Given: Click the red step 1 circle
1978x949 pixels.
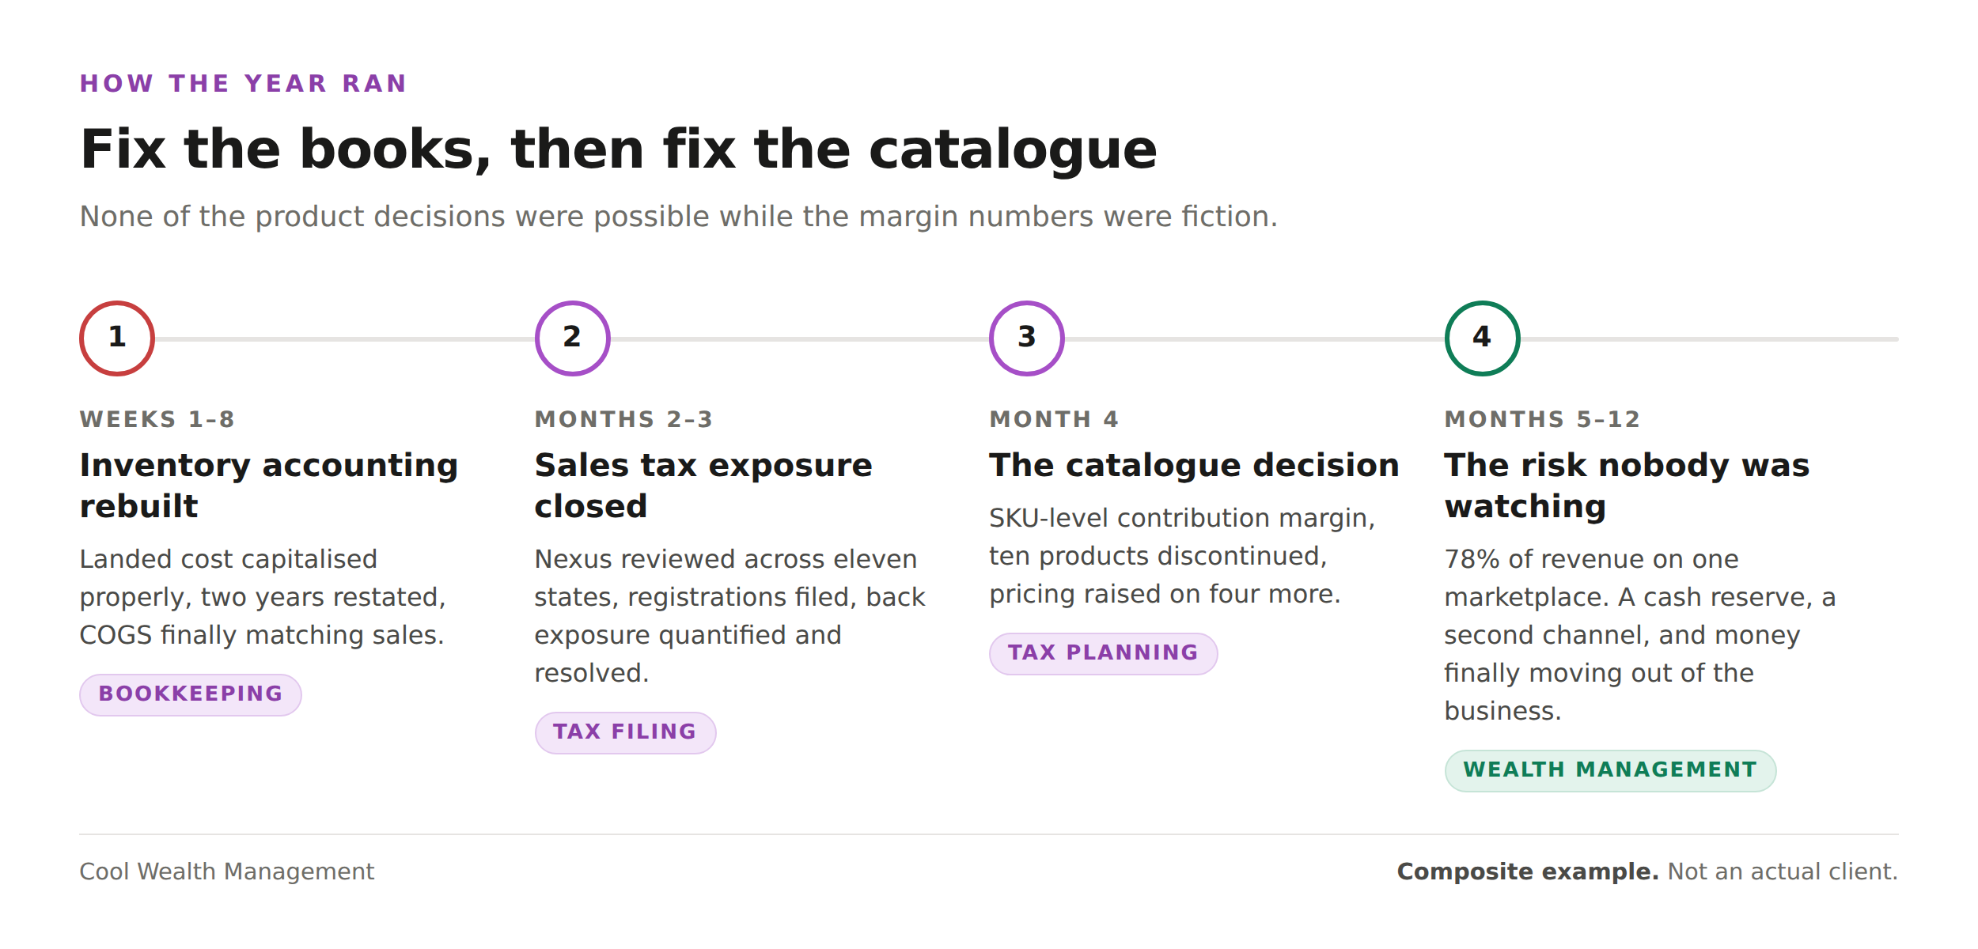Looking at the screenshot, I should 117,338.
